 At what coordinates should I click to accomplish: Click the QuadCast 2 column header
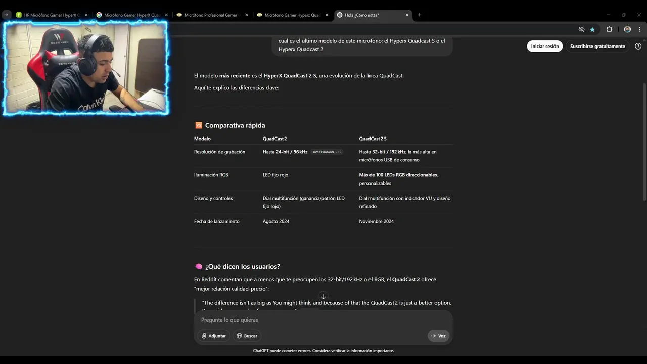(274, 139)
